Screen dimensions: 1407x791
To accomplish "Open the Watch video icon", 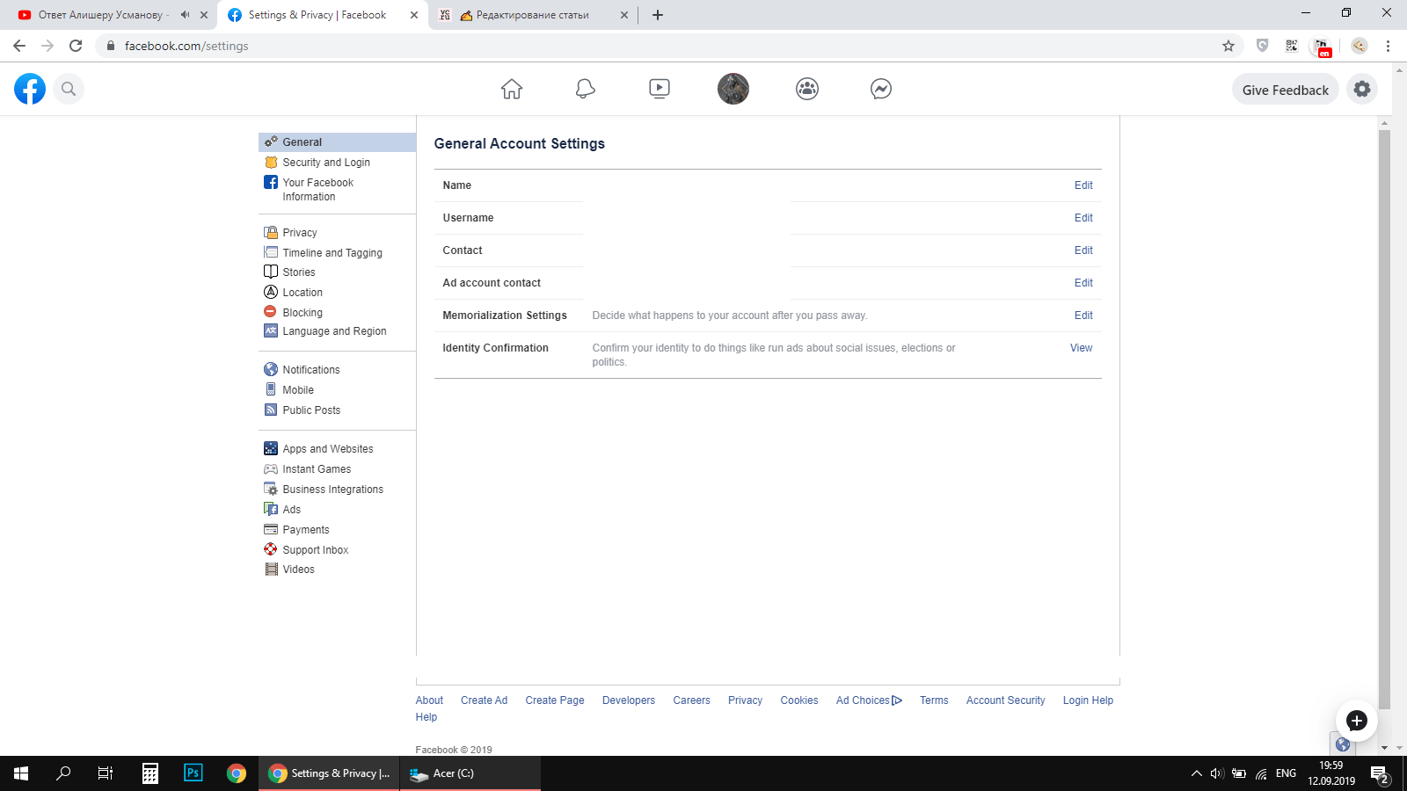I will (x=660, y=89).
